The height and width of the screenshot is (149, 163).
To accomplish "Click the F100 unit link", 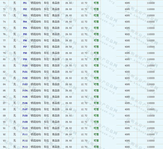I will [25, 65].
